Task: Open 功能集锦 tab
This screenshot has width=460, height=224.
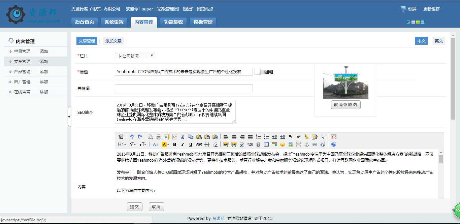Action: pos(173,22)
